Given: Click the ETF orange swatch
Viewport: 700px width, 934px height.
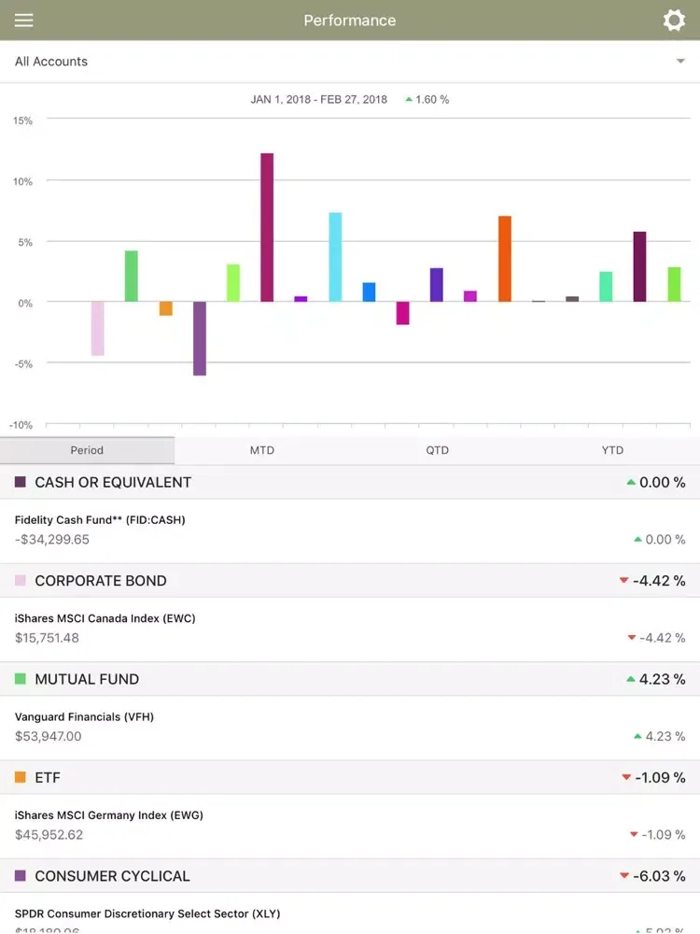Looking at the screenshot, I should pos(21,777).
